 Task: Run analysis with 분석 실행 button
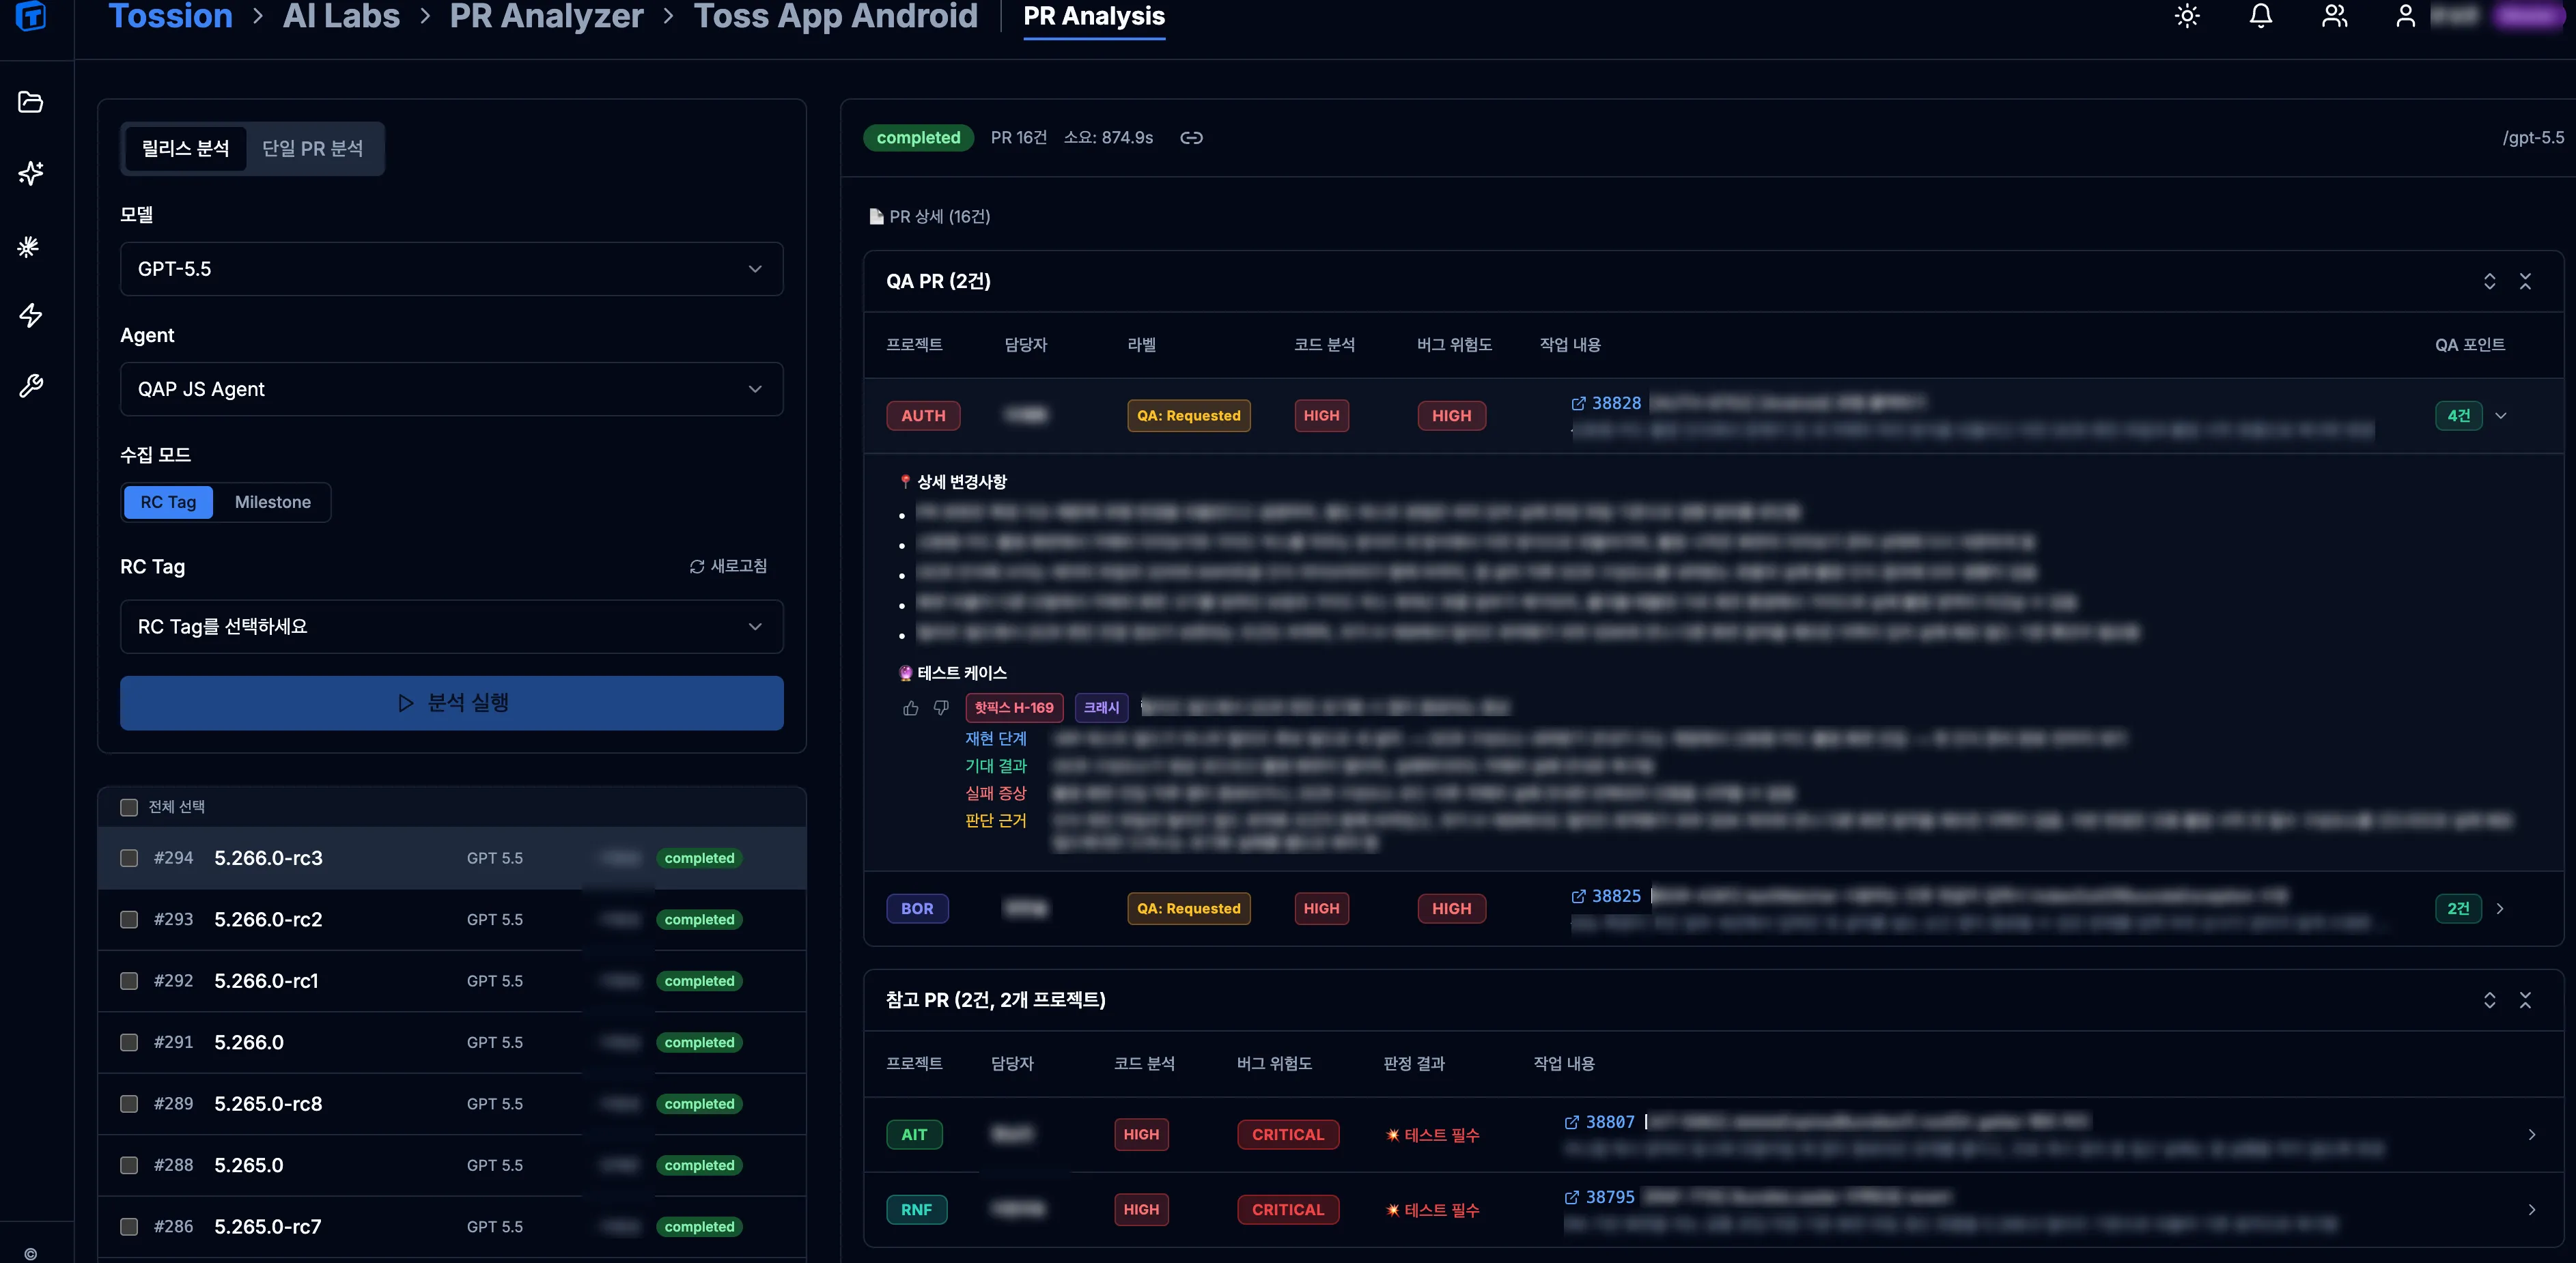point(451,703)
